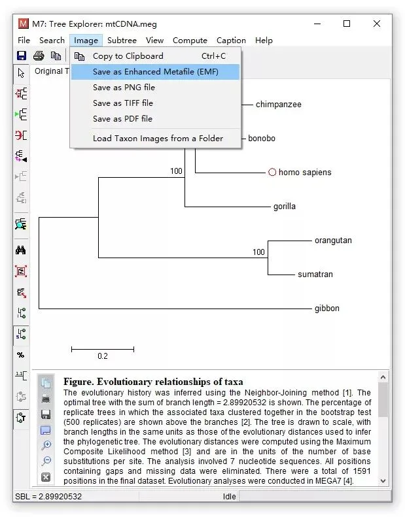Click bootstrap value 100 near gorilla branch
This screenshot has height=517, width=405.
pos(176,171)
